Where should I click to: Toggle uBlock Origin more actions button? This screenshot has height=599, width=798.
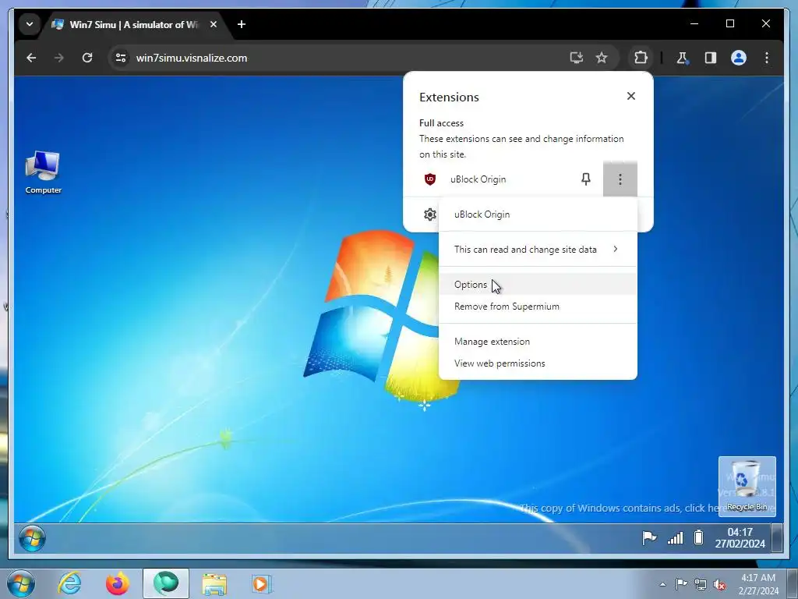click(620, 179)
